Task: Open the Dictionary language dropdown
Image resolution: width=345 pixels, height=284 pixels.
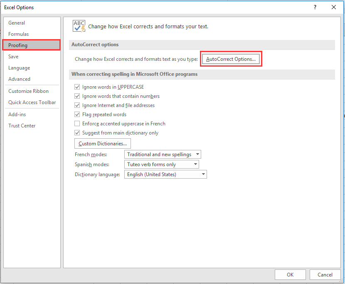Action: point(203,174)
